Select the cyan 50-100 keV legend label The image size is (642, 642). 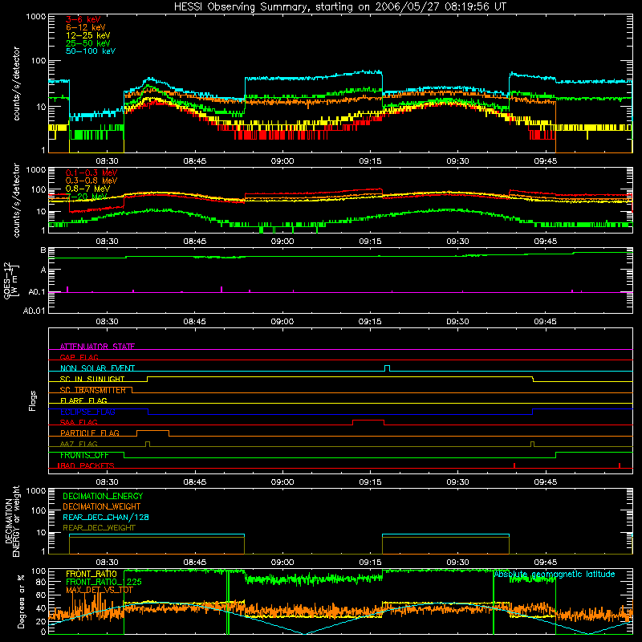(91, 51)
